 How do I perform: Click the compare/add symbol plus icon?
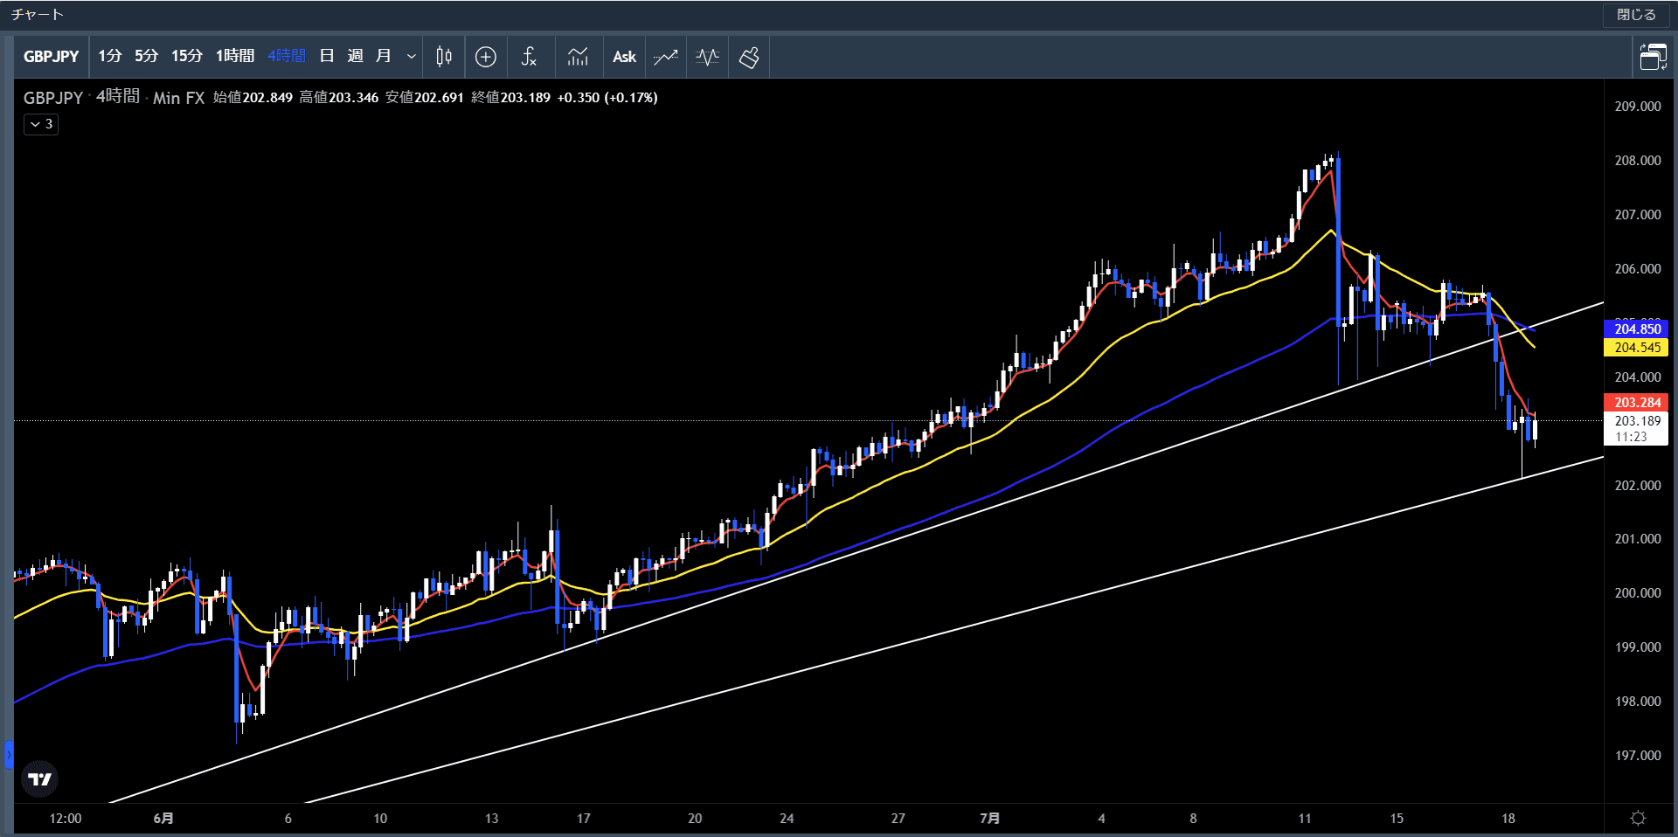(486, 57)
